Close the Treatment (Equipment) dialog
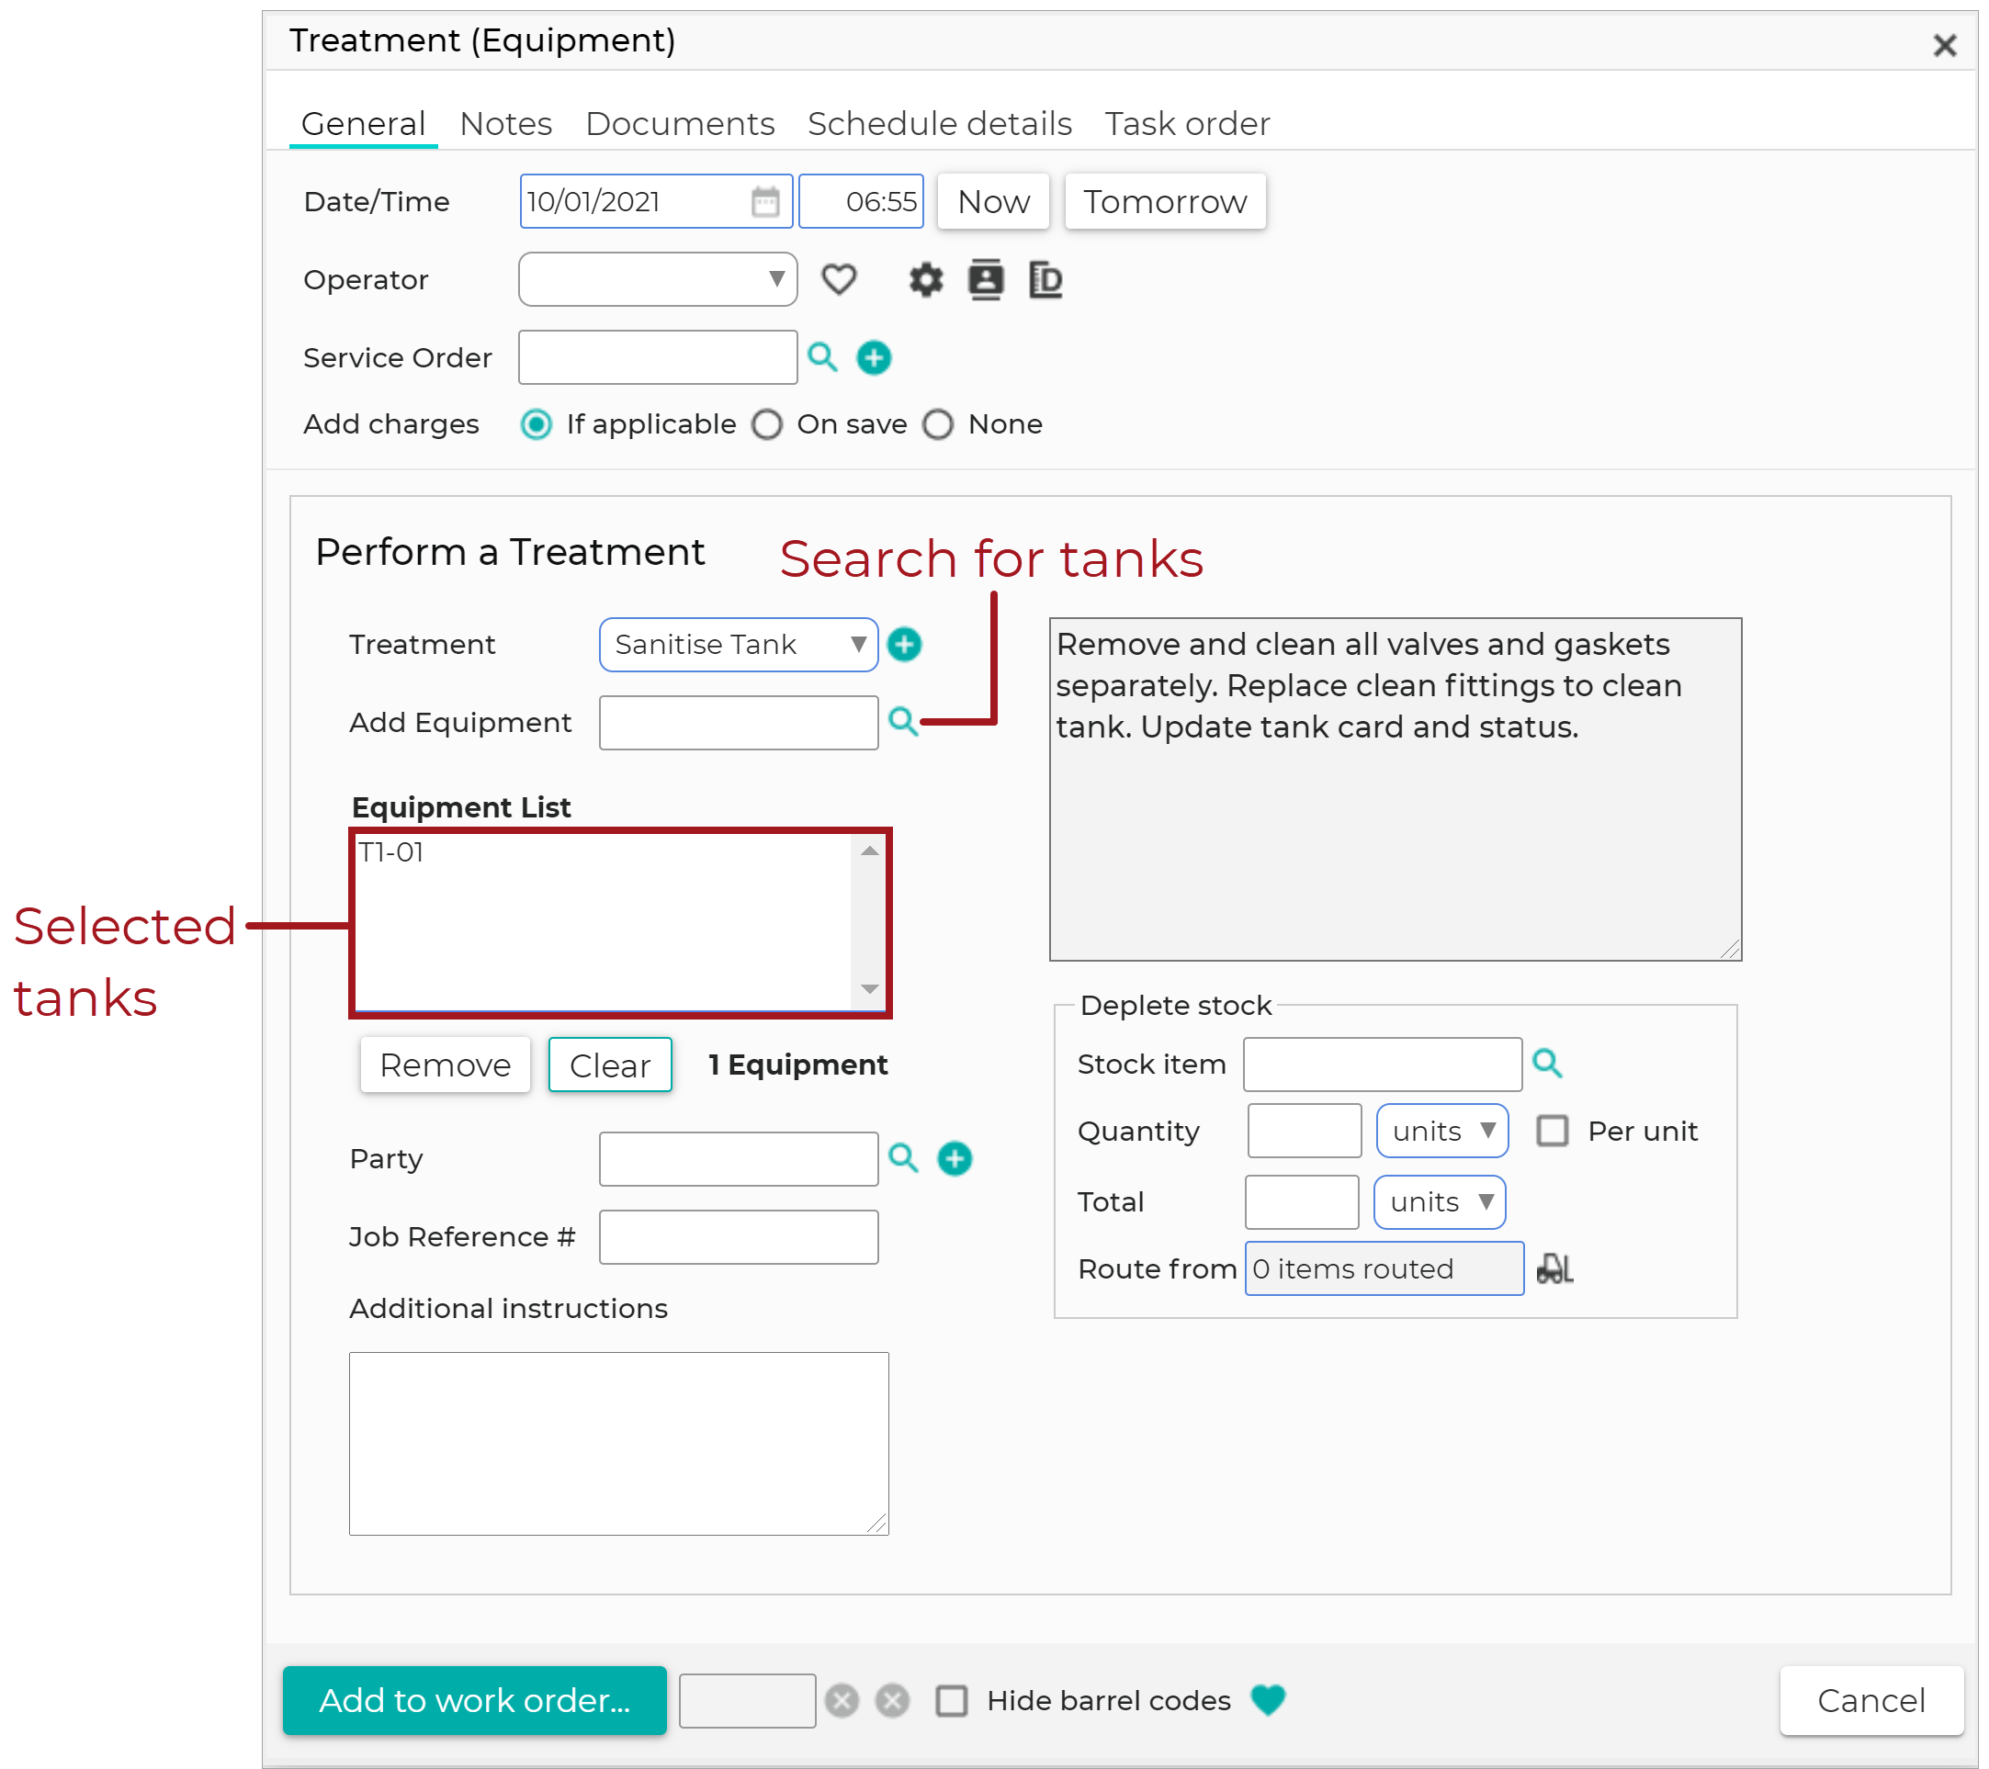Viewport: 1989px width, 1769px height. click(x=1944, y=45)
